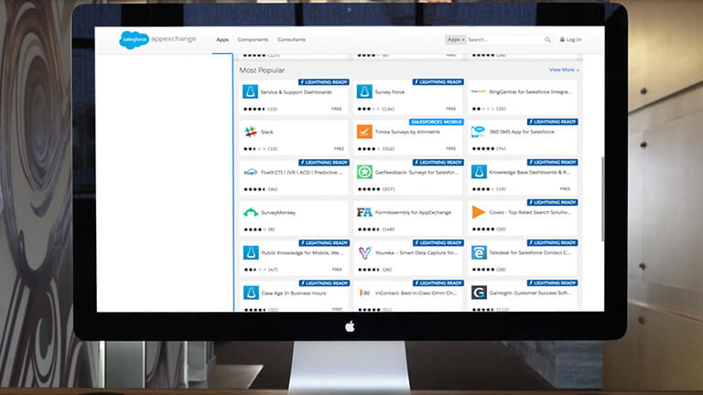Screen dimensions: 703x395
Task: Switch to the Components tab
Action: click(253, 39)
